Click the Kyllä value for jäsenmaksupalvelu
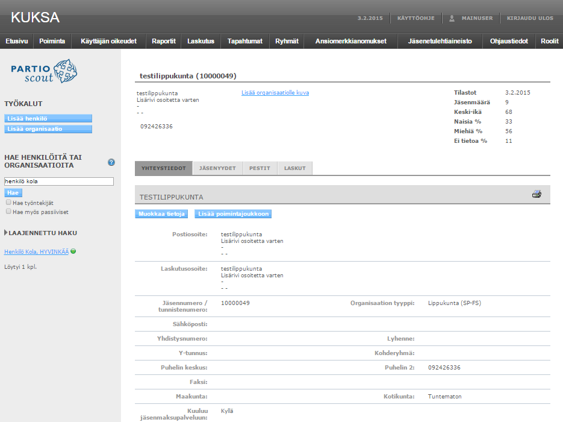 click(x=227, y=411)
